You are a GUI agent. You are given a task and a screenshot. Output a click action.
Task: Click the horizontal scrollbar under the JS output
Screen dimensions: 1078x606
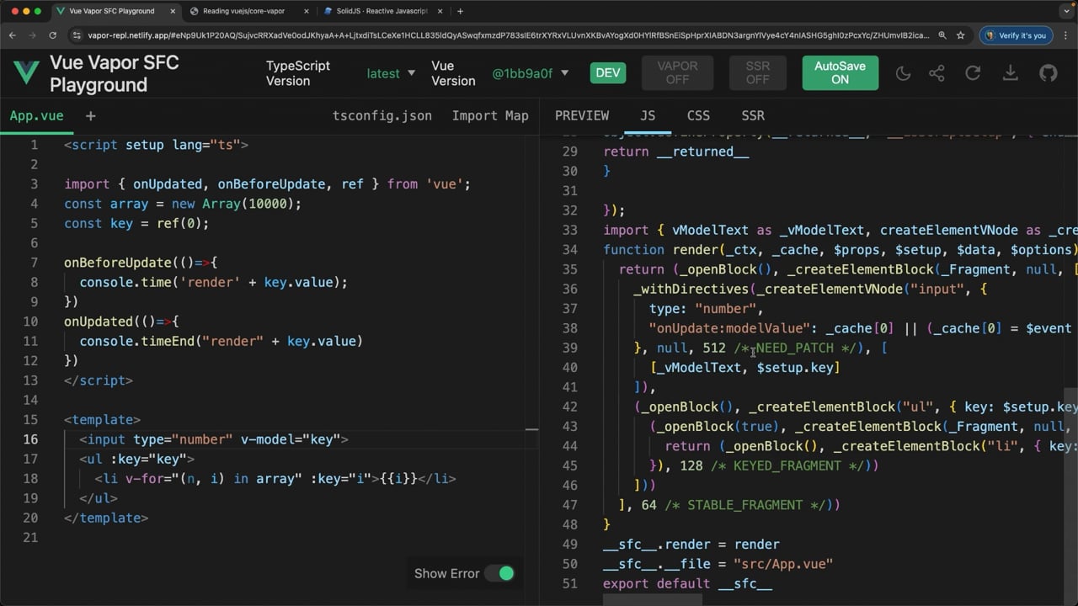tap(653, 599)
